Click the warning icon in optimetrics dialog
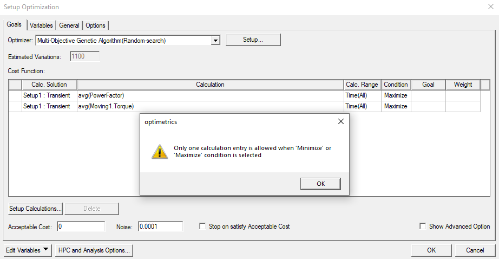 (160, 152)
